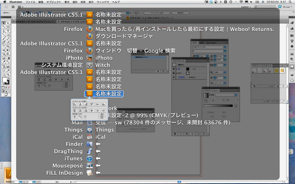Select the Rectangle tool
295x184 pixels.
pyautogui.click(x=8, y=35)
